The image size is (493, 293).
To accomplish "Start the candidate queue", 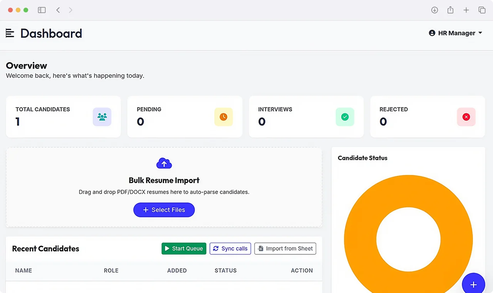I will [x=184, y=249].
